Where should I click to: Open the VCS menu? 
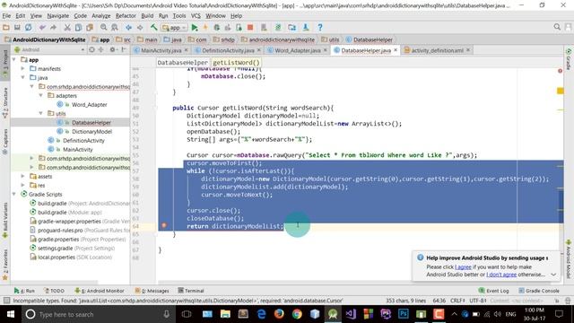pos(196,16)
